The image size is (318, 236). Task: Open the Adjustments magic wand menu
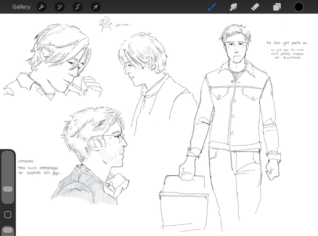59,7
